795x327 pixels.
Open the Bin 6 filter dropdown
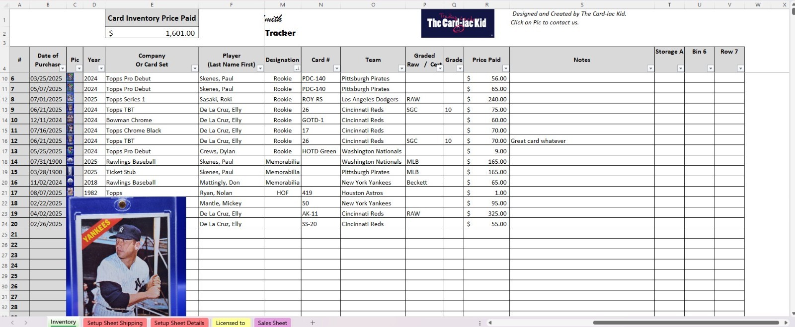[710, 68]
